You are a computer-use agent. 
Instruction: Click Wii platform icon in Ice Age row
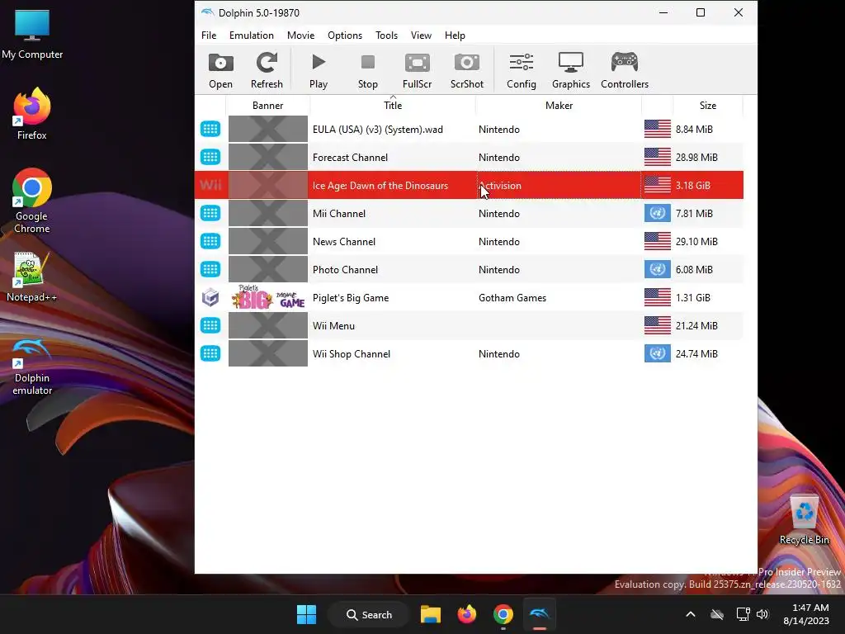(210, 186)
